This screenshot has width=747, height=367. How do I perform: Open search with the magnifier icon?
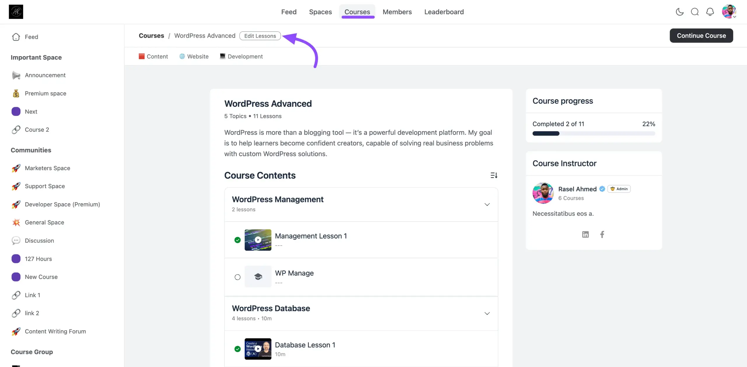[695, 12]
